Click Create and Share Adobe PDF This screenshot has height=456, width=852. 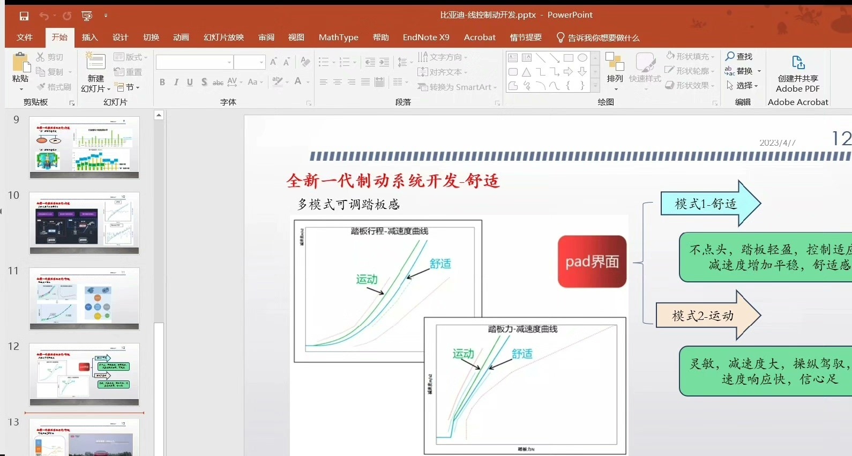(x=798, y=73)
